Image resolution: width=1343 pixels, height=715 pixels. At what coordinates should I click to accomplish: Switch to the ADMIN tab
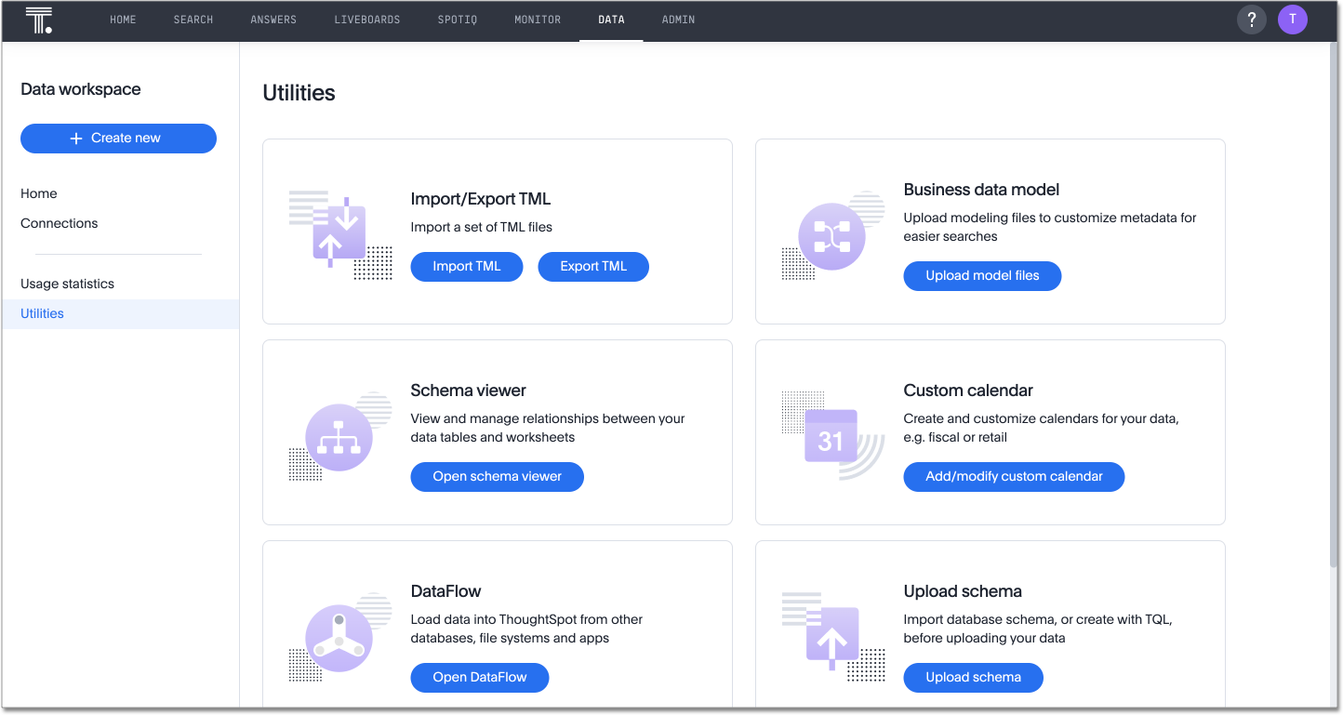pos(678,19)
